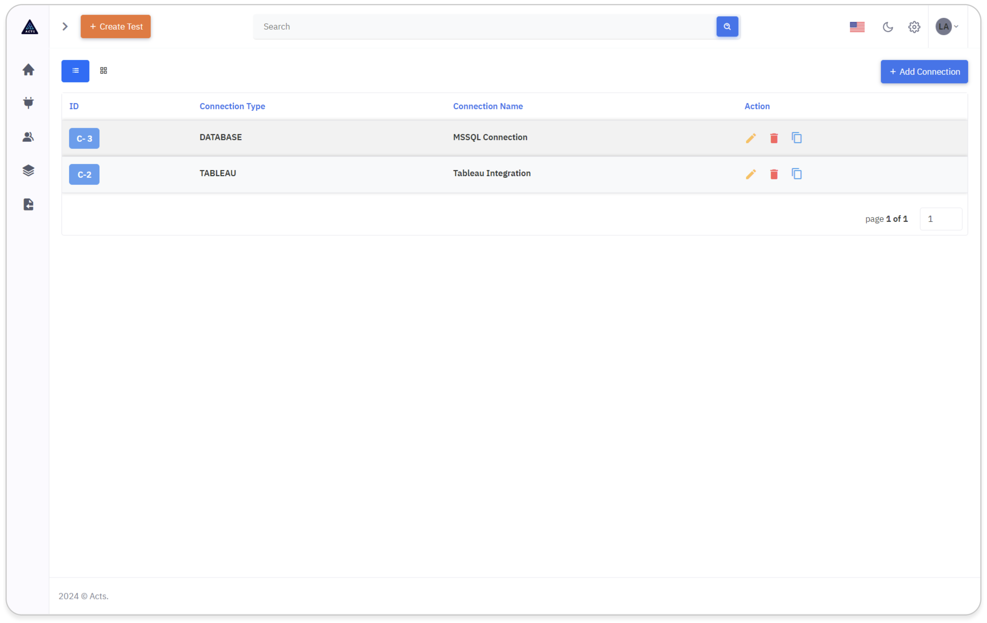
Task: Open the Home page from sidebar
Action: pyautogui.click(x=28, y=70)
